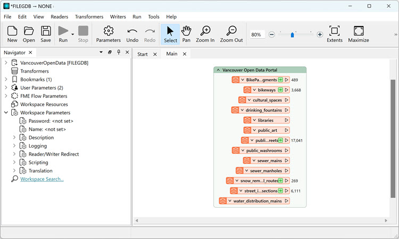Open the Tools menu
Image resolution: width=399 pixels, height=239 pixels.
pyautogui.click(x=154, y=17)
